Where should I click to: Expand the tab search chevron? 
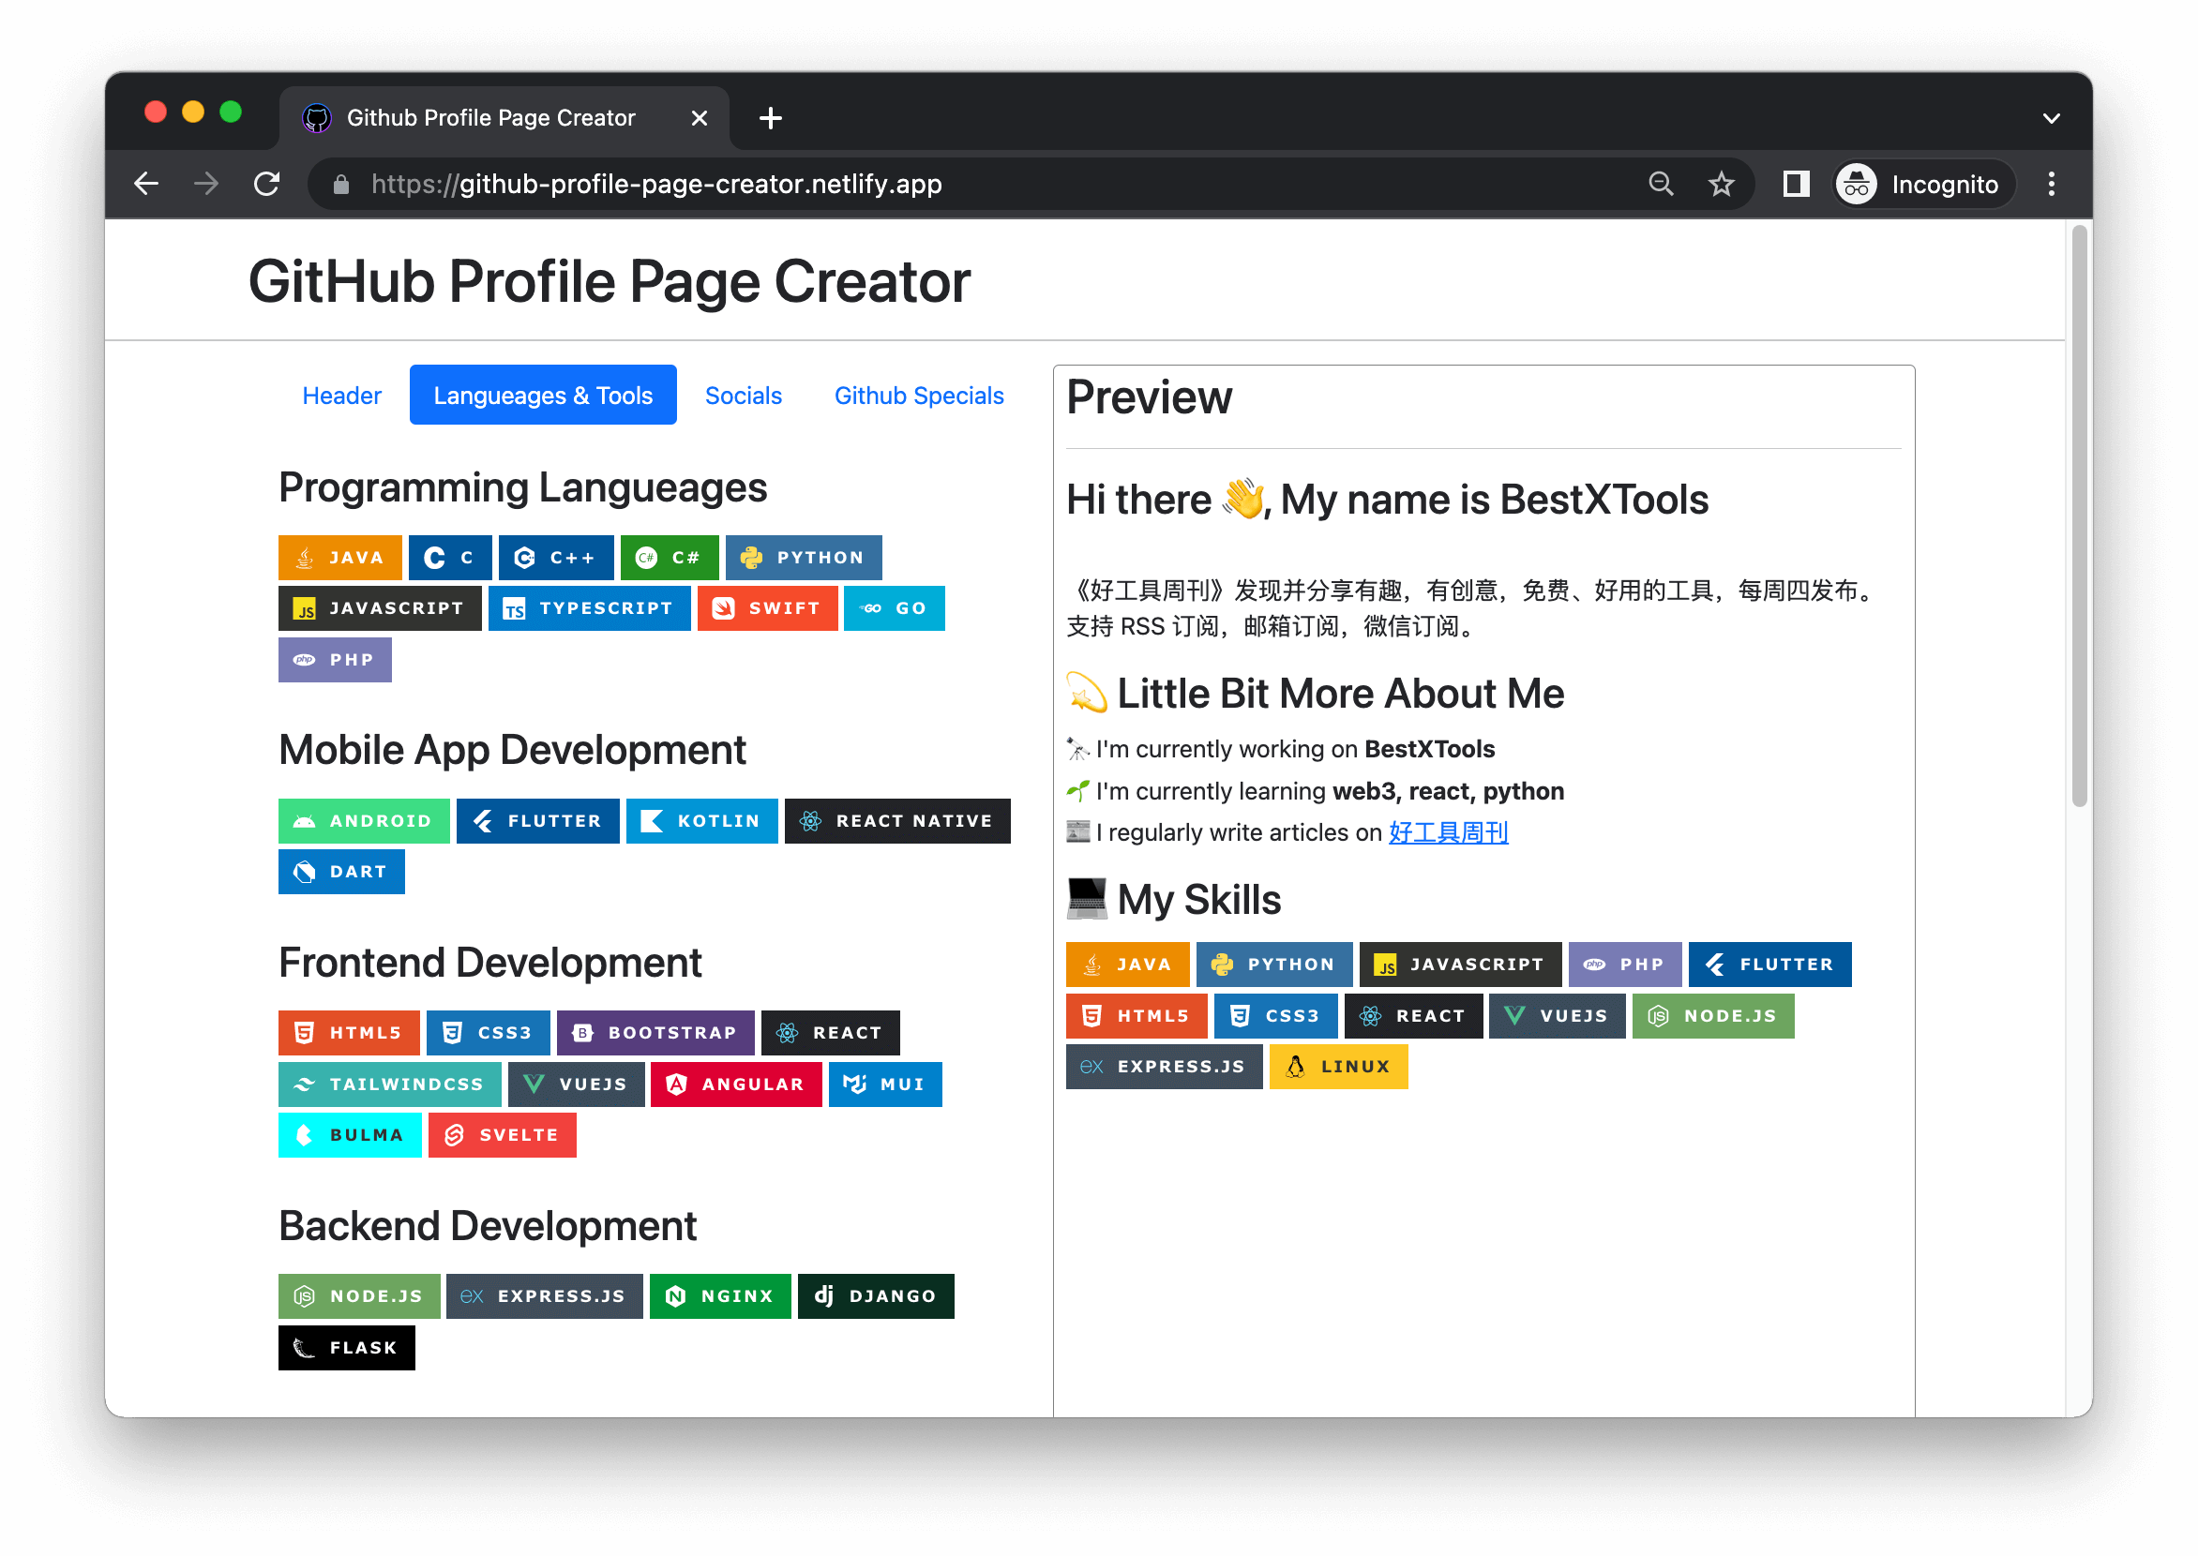(x=2051, y=119)
